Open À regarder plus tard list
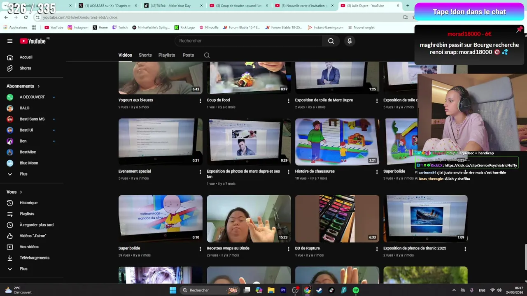The width and height of the screenshot is (527, 296). pyautogui.click(x=37, y=225)
